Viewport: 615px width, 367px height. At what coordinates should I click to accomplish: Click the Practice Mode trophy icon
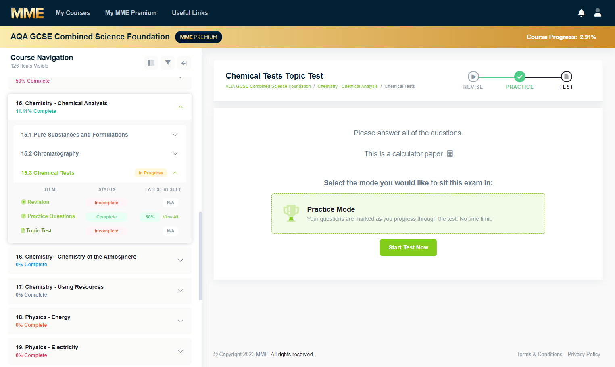(x=291, y=213)
